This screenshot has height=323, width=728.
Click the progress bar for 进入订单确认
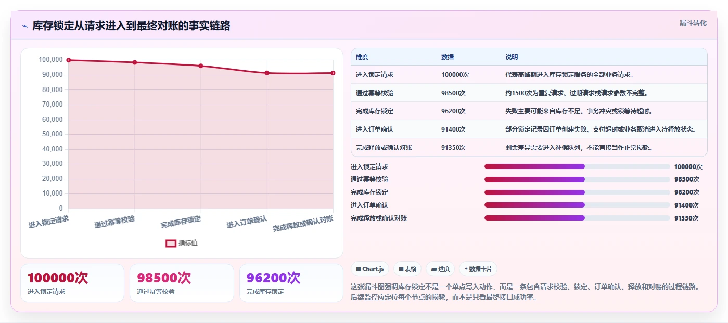577,205
